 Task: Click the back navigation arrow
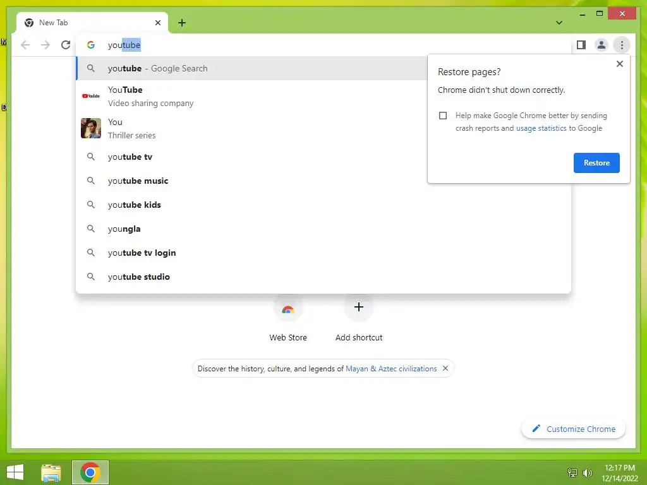click(x=25, y=45)
